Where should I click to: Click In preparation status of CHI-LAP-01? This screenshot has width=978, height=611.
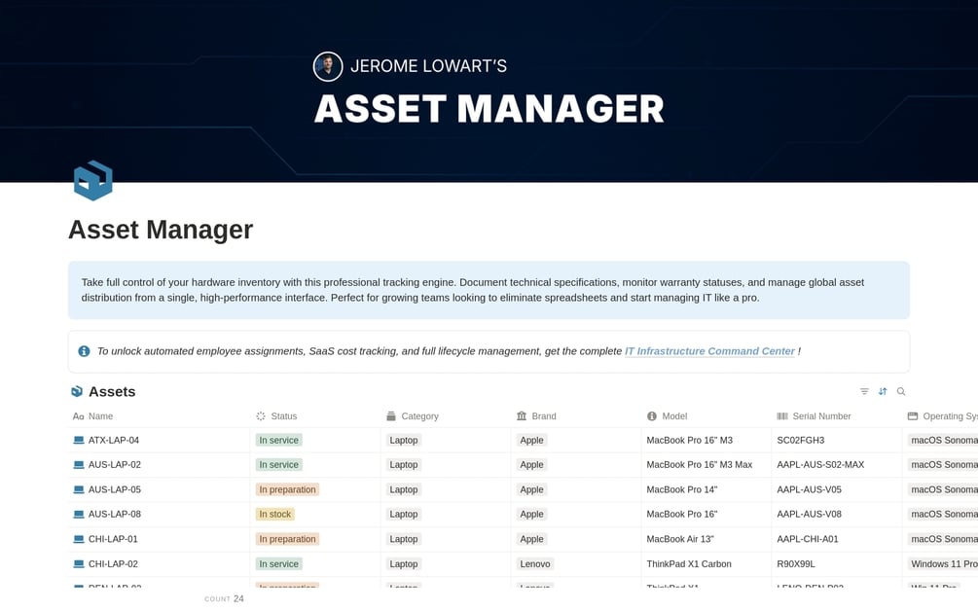coord(287,539)
